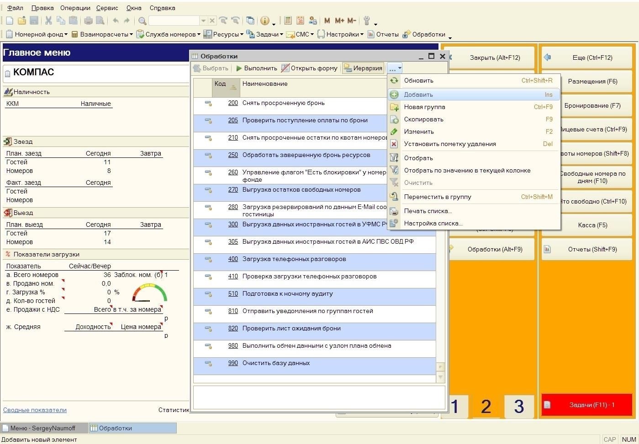Click the Обработки toolbar item
The image size is (639, 444).
tap(424, 34)
